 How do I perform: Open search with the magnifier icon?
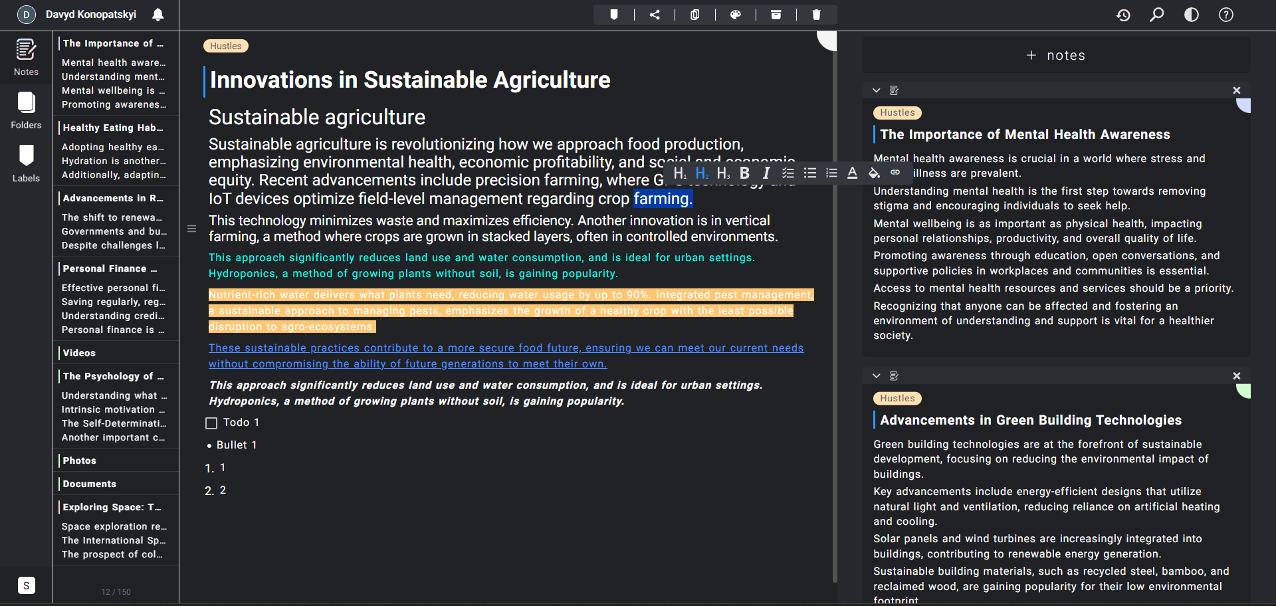(1157, 15)
